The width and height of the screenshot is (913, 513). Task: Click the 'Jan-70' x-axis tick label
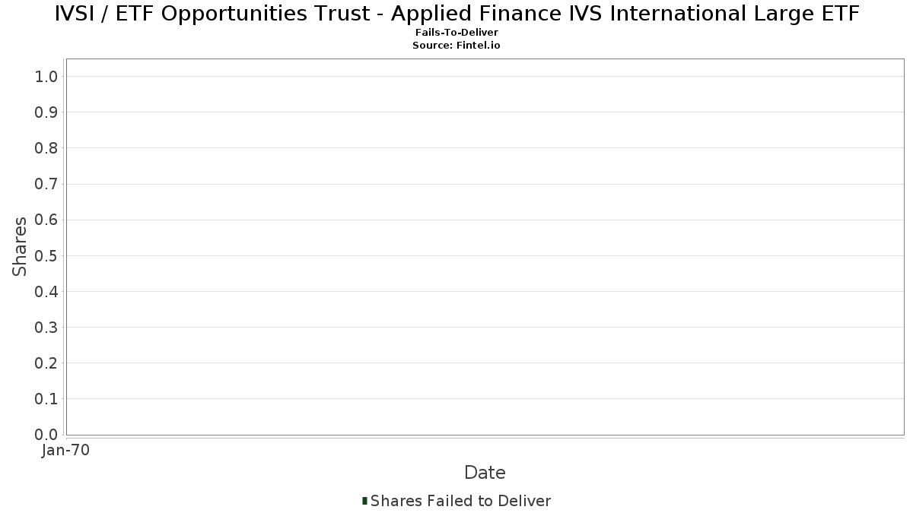(x=65, y=451)
